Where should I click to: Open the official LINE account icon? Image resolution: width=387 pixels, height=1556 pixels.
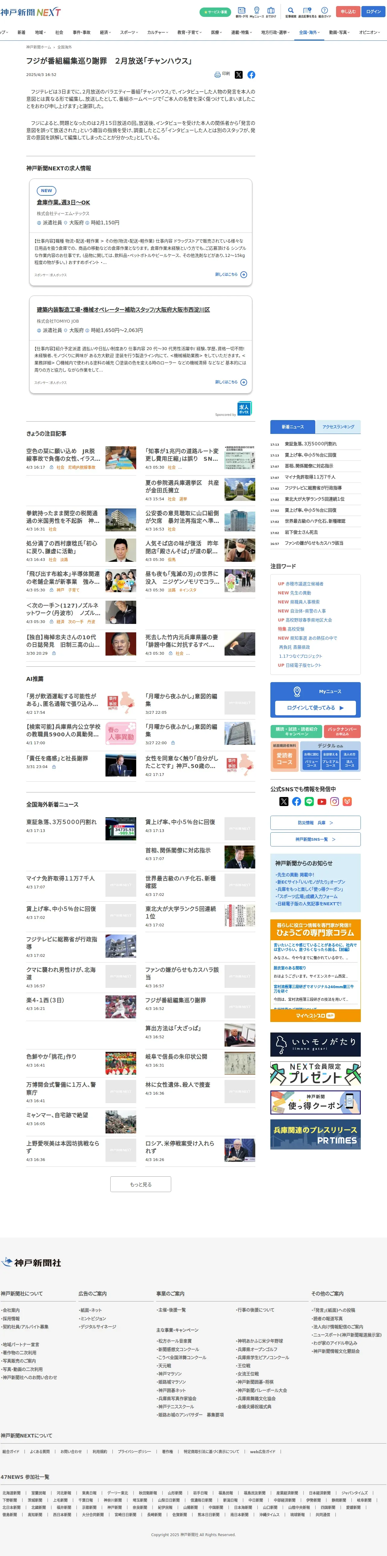[309, 802]
